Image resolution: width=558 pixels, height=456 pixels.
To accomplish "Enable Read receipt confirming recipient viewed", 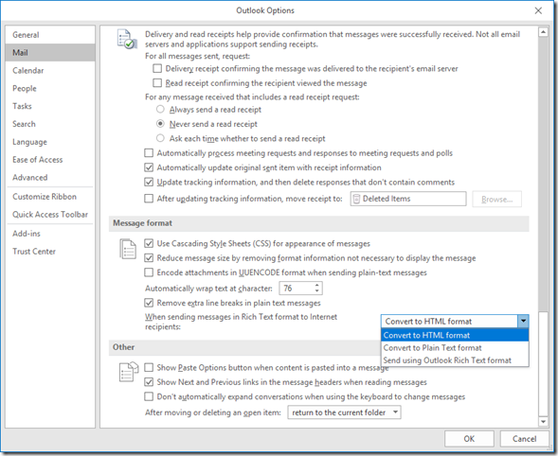I will point(157,83).
